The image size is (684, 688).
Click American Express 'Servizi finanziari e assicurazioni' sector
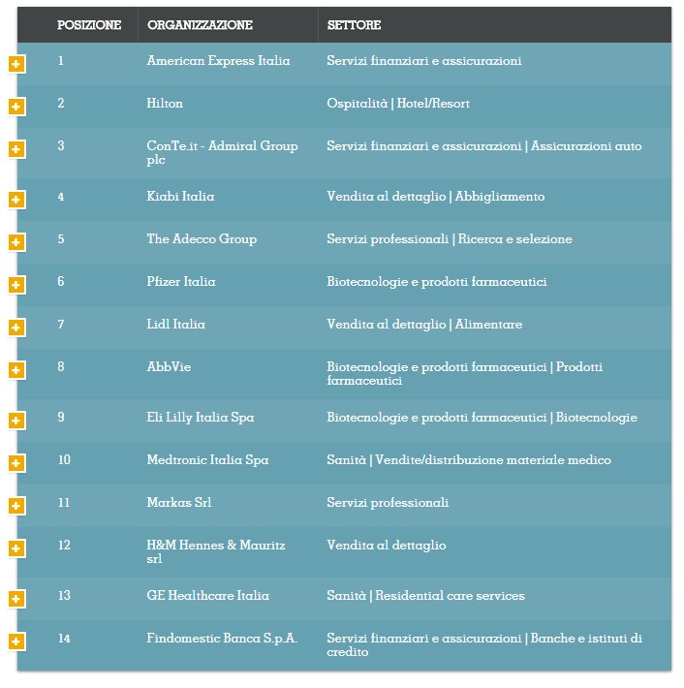[424, 60]
